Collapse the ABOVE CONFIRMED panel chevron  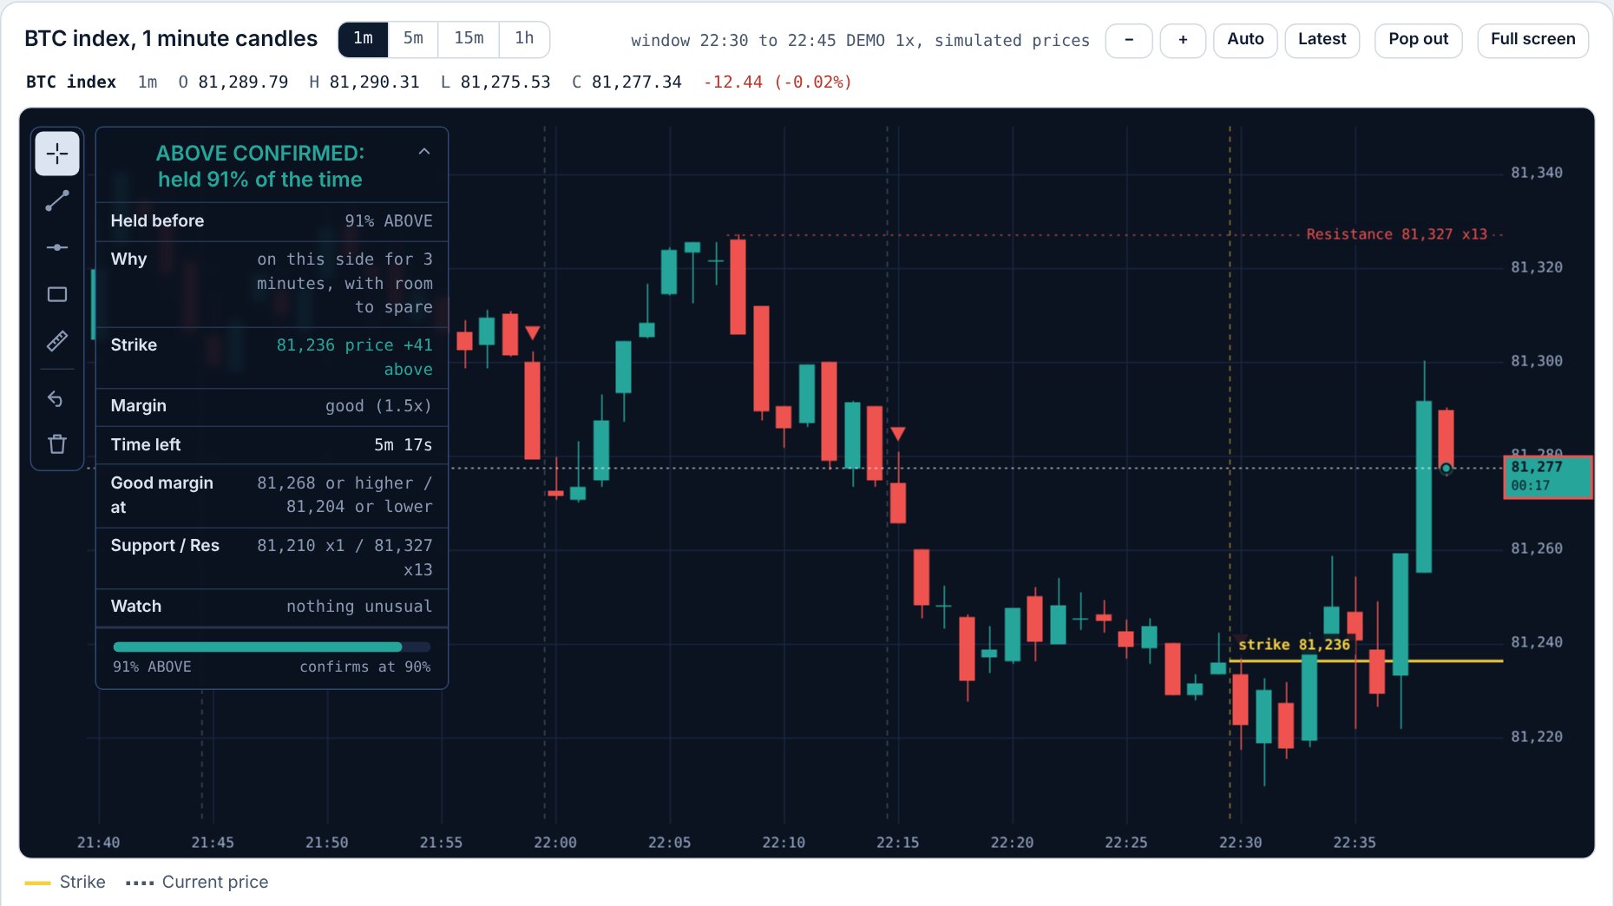[424, 152]
